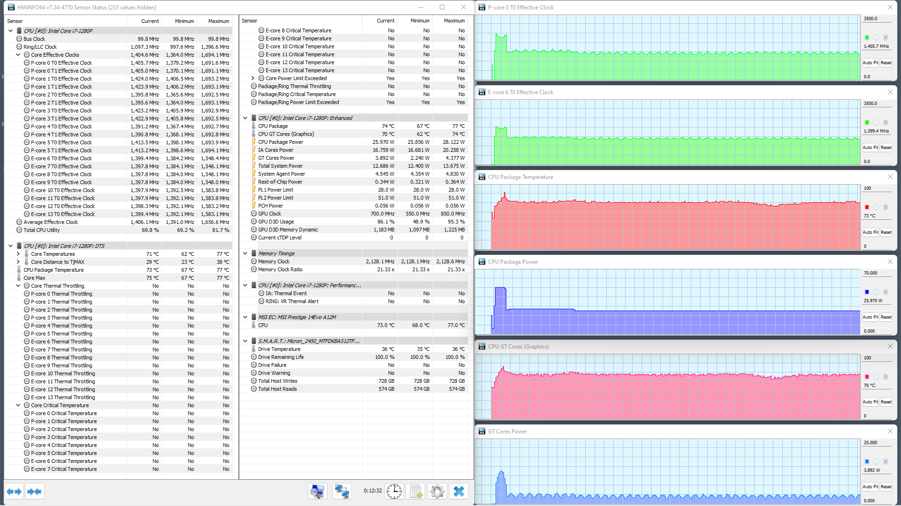The width and height of the screenshot is (901, 506).
Task: Expand the Core Temperatures tree node
Action: (x=18, y=254)
